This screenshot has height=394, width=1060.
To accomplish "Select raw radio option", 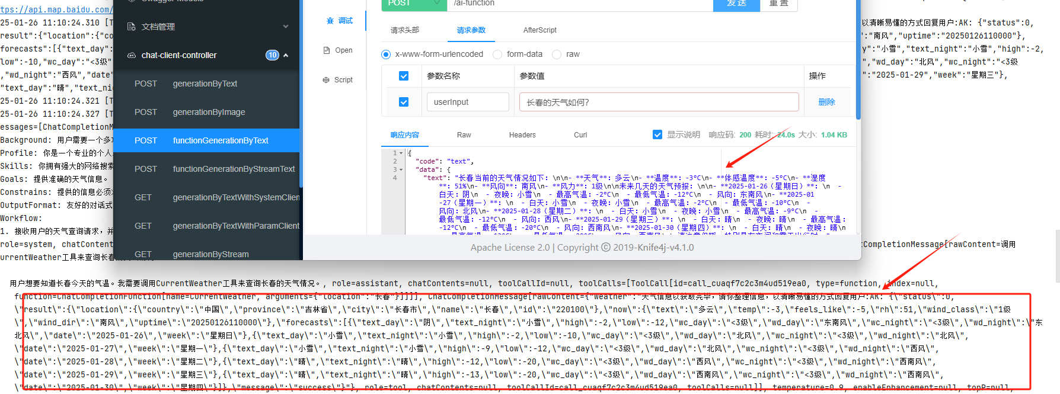I will pyautogui.click(x=557, y=55).
